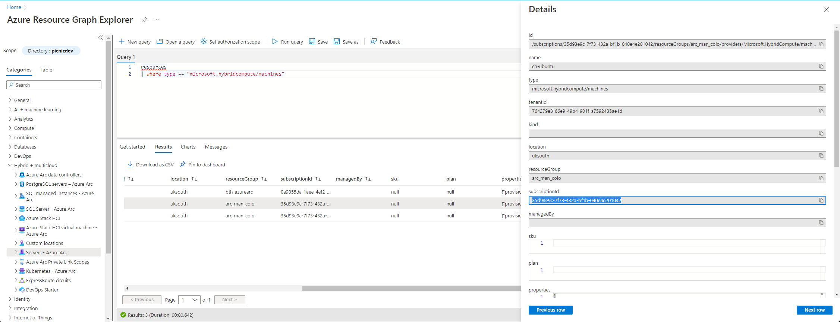840x322 pixels.
Task: Pin results to dashboard
Action: coord(202,165)
